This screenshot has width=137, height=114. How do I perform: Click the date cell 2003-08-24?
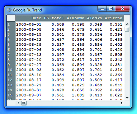(x=29, y=85)
